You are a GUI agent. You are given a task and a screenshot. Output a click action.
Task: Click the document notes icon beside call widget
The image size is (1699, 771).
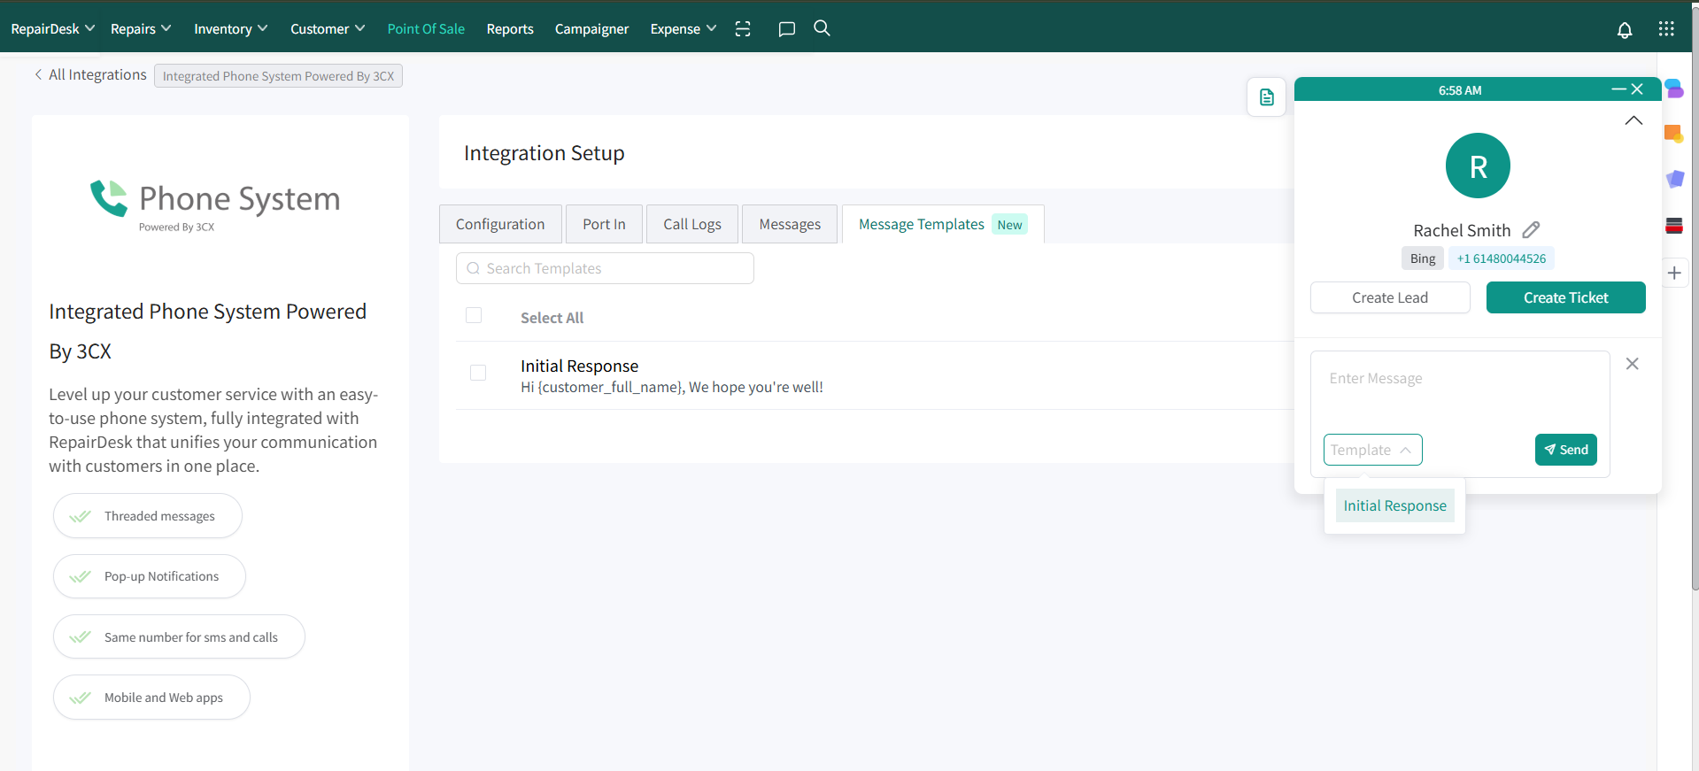pyautogui.click(x=1266, y=97)
